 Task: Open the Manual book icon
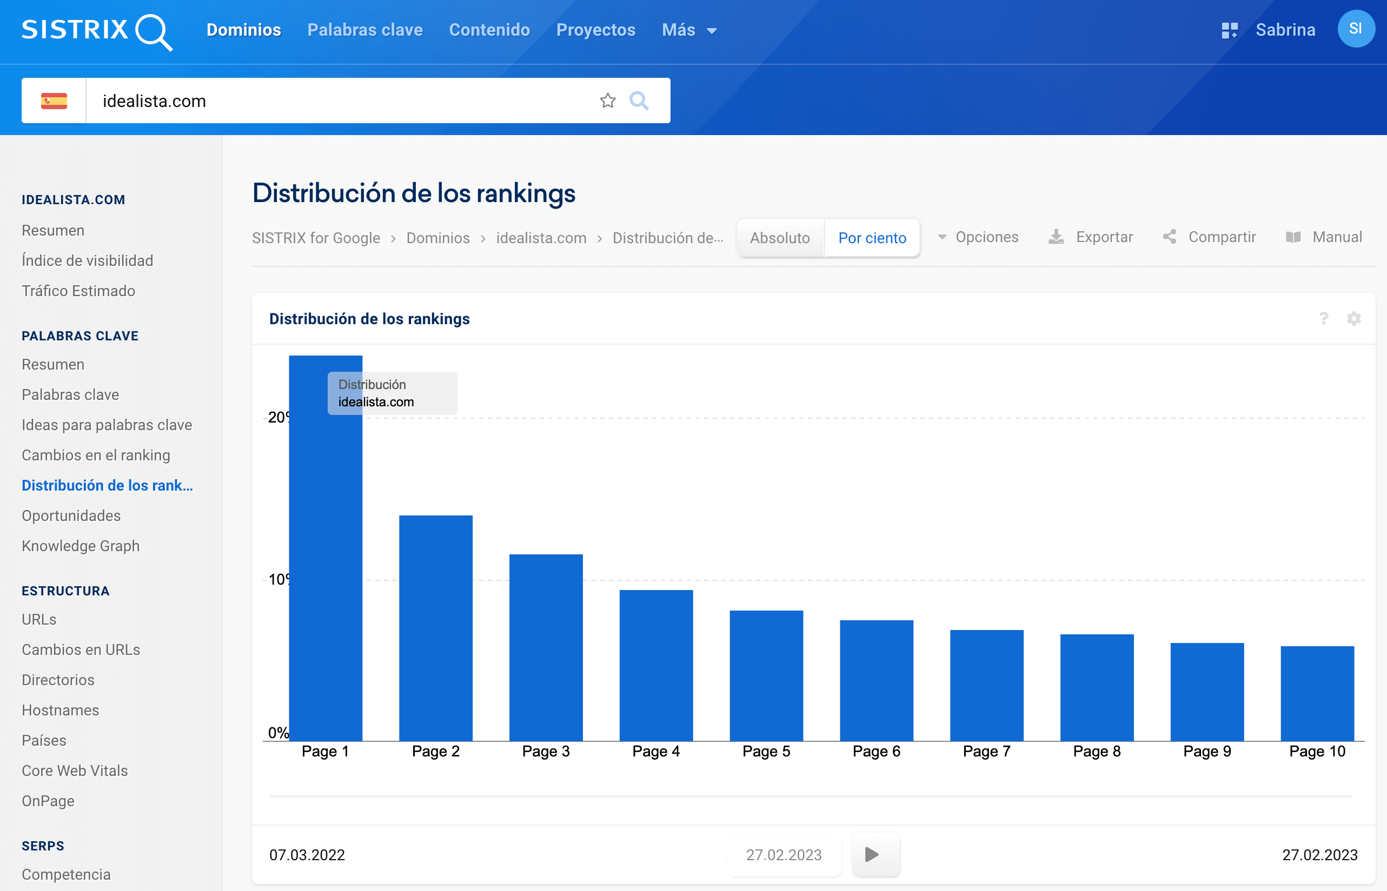coord(1293,237)
